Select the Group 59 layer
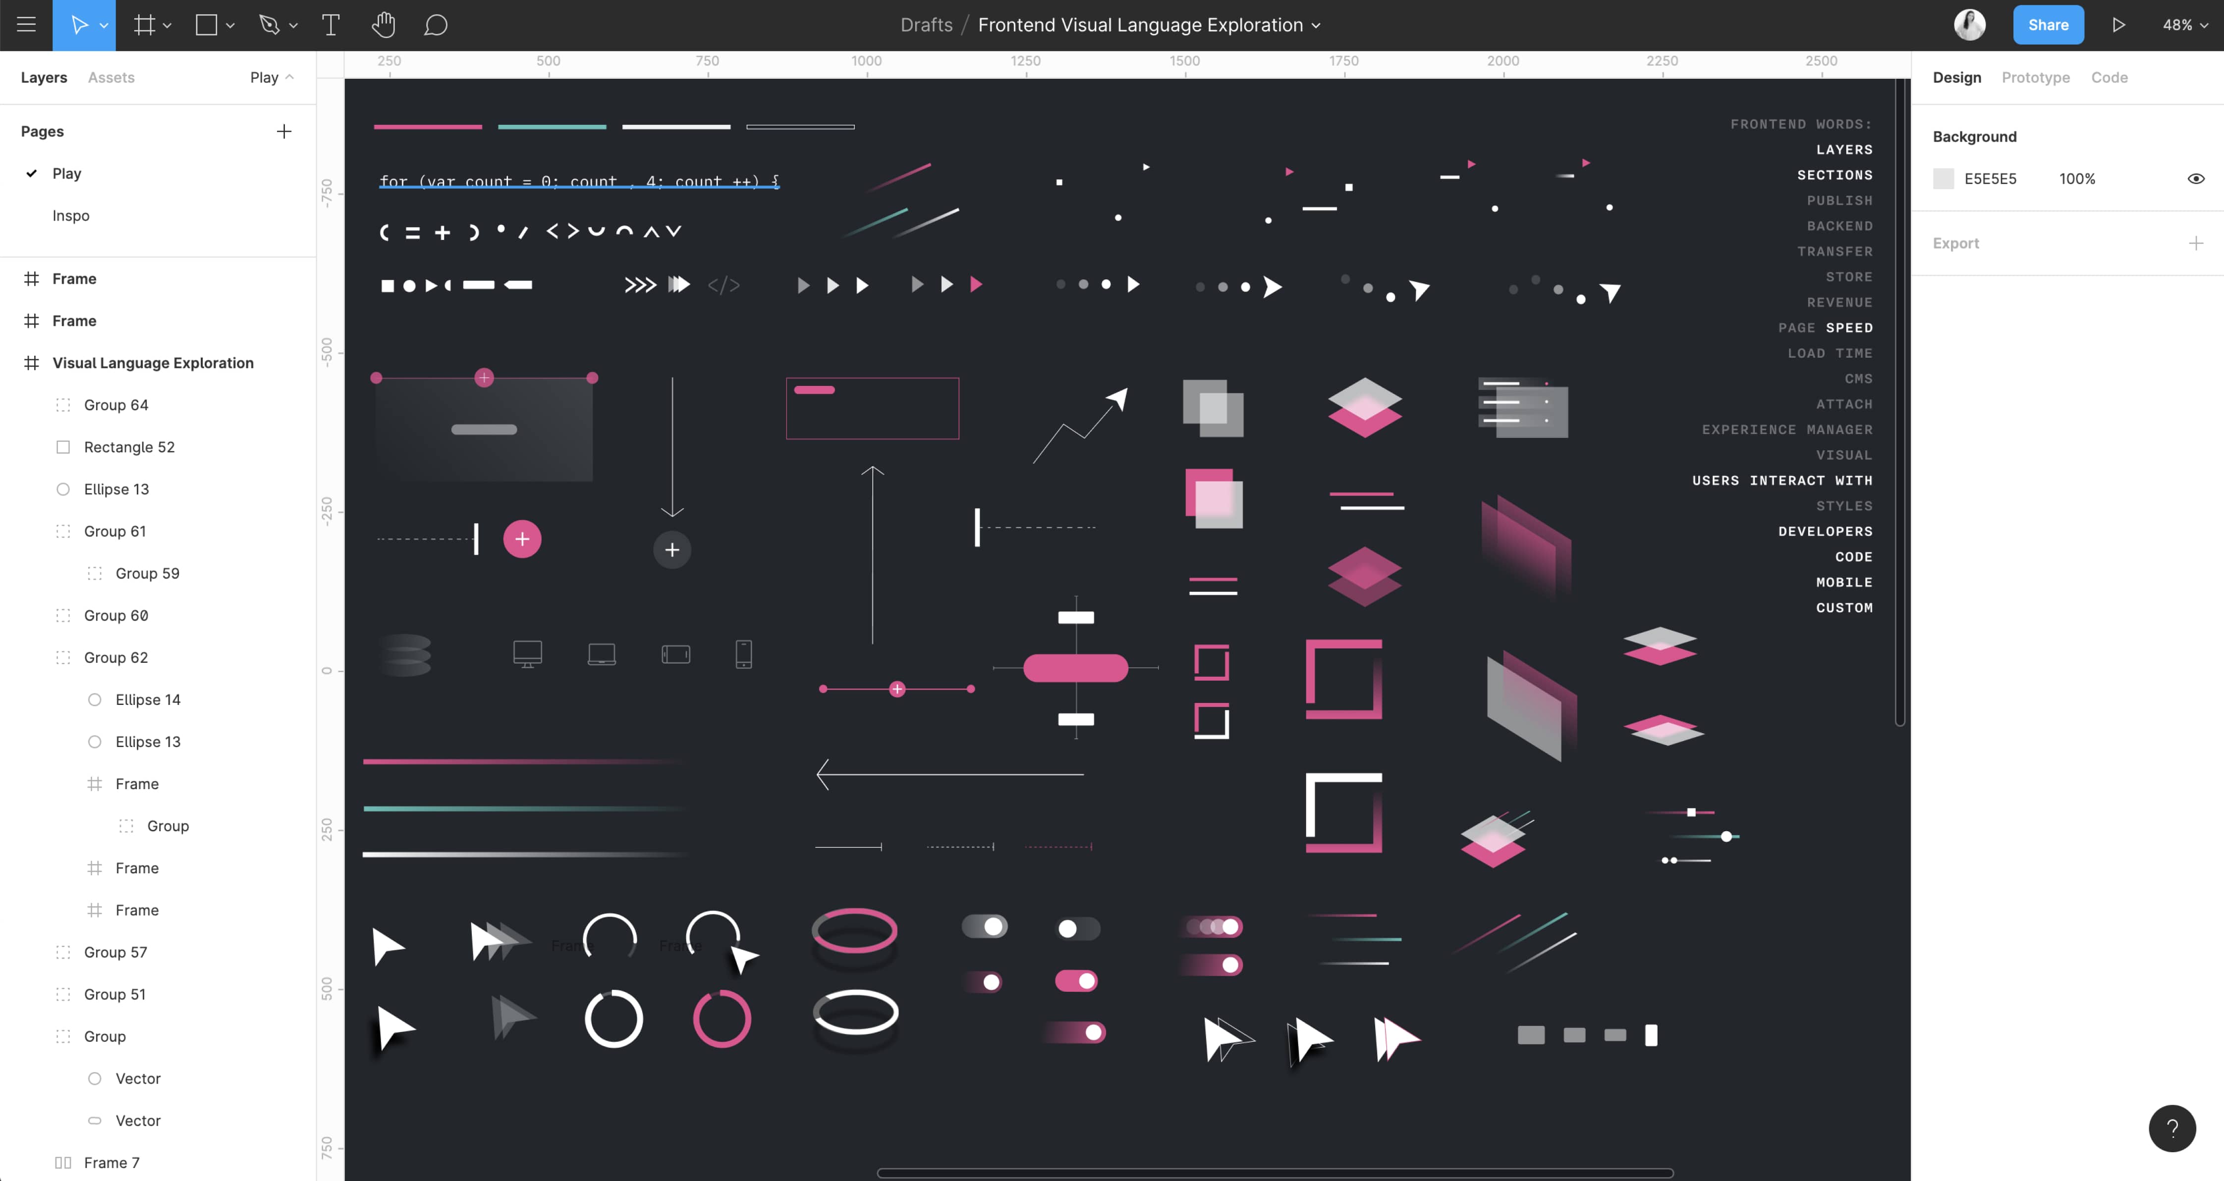The height and width of the screenshot is (1181, 2224). pyautogui.click(x=148, y=572)
